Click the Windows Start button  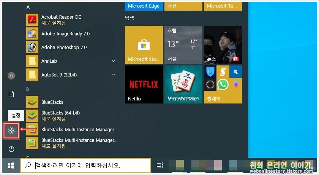coord(11,165)
